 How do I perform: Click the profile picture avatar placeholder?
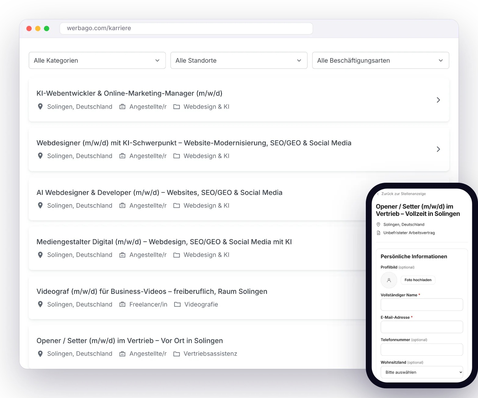(389, 280)
